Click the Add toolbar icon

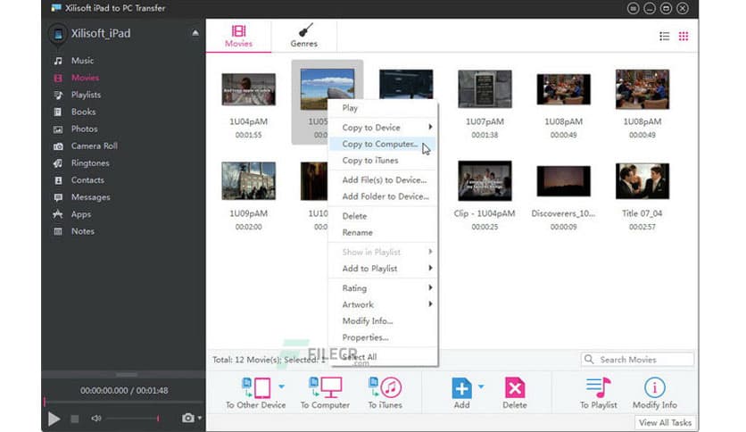[461, 388]
